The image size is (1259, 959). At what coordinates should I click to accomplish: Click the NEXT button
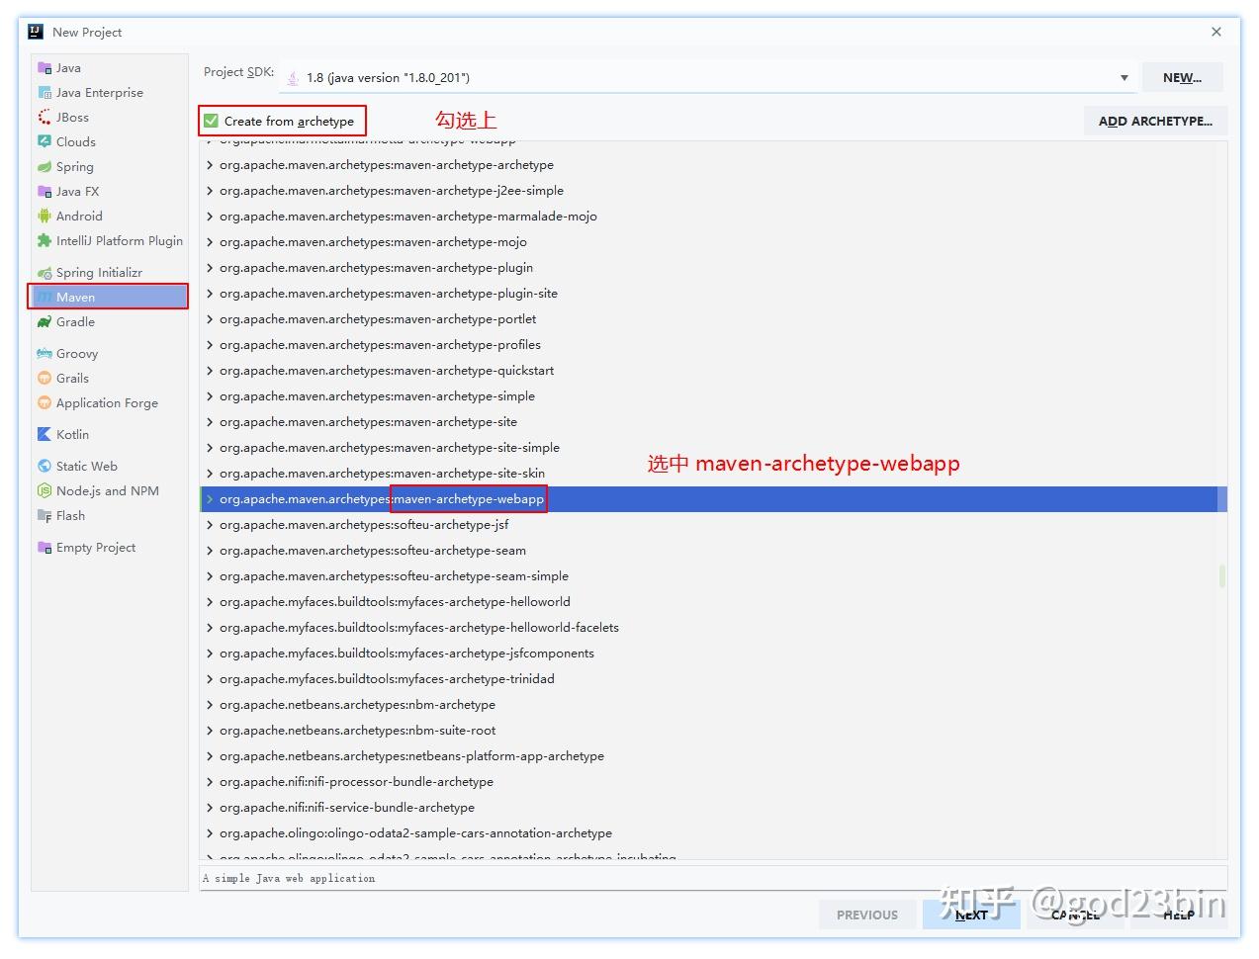pyautogui.click(x=971, y=915)
